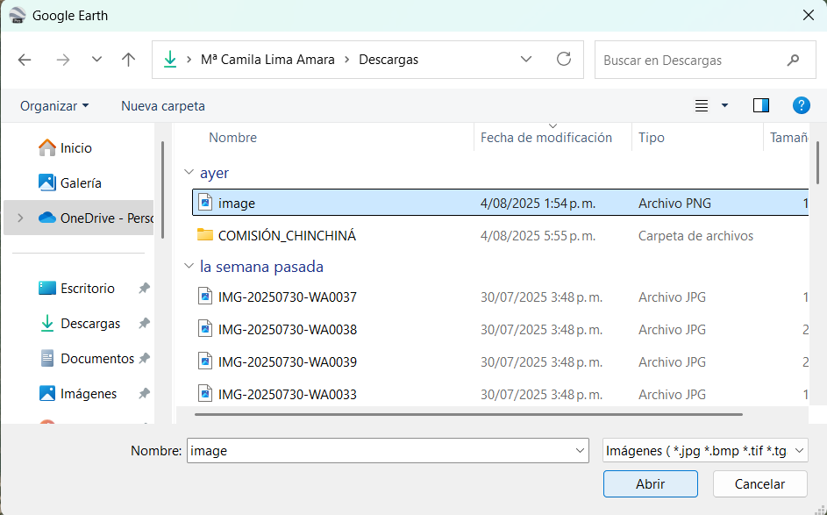Image resolution: width=827 pixels, height=515 pixels.
Task: Select file IMG-20250730-WA0038
Action: click(288, 330)
